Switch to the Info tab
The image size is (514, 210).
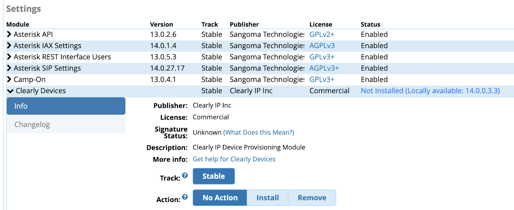point(66,106)
